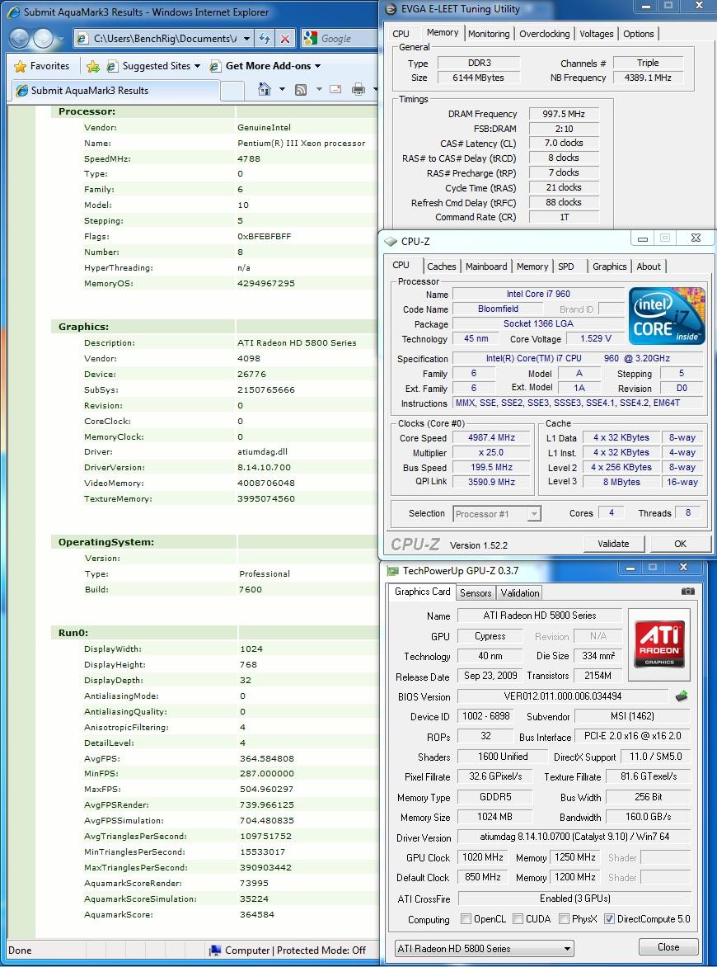Screen dimensions: 717x967
Task: Click the ATI Radeon logo in GPU-Z
Action: click(x=659, y=644)
